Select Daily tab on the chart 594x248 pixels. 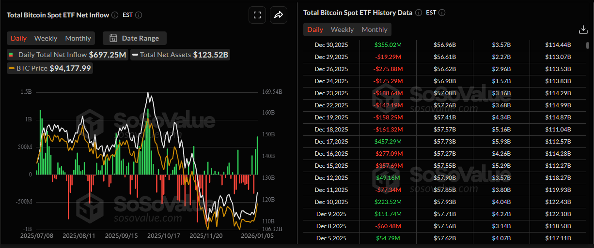click(19, 38)
